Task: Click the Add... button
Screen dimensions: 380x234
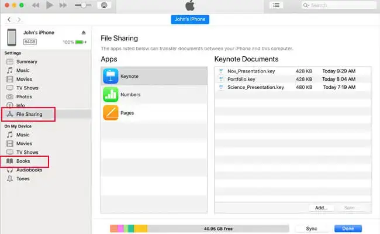Action: coord(322,208)
